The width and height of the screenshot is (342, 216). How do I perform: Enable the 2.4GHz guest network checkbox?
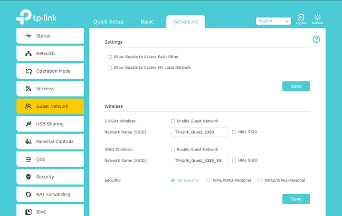click(173, 121)
